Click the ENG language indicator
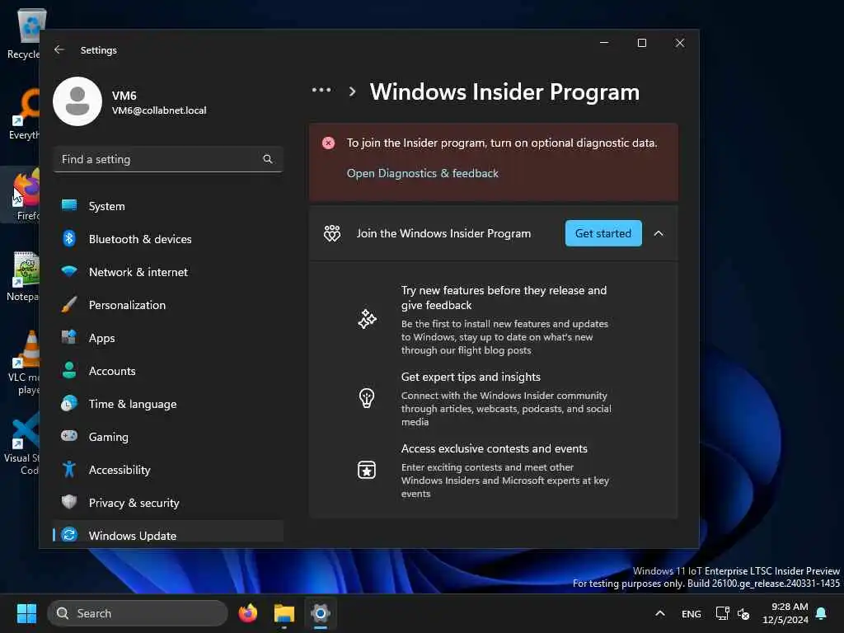The width and height of the screenshot is (844, 633). click(692, 613)
